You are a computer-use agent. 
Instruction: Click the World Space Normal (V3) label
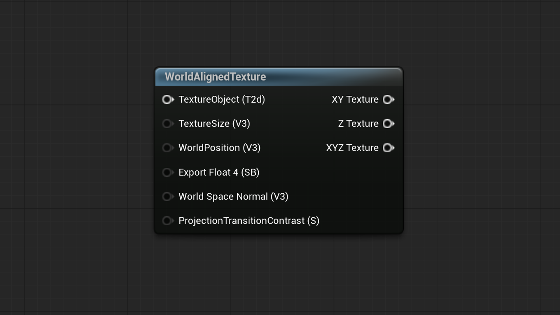coord(233,197)
